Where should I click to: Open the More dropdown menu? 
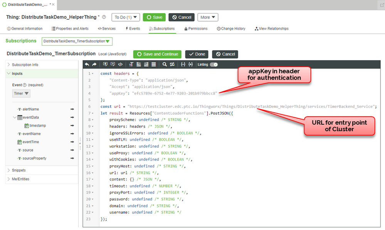click(x=208, y=17)
